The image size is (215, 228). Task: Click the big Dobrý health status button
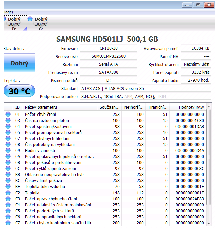point(20,63)
